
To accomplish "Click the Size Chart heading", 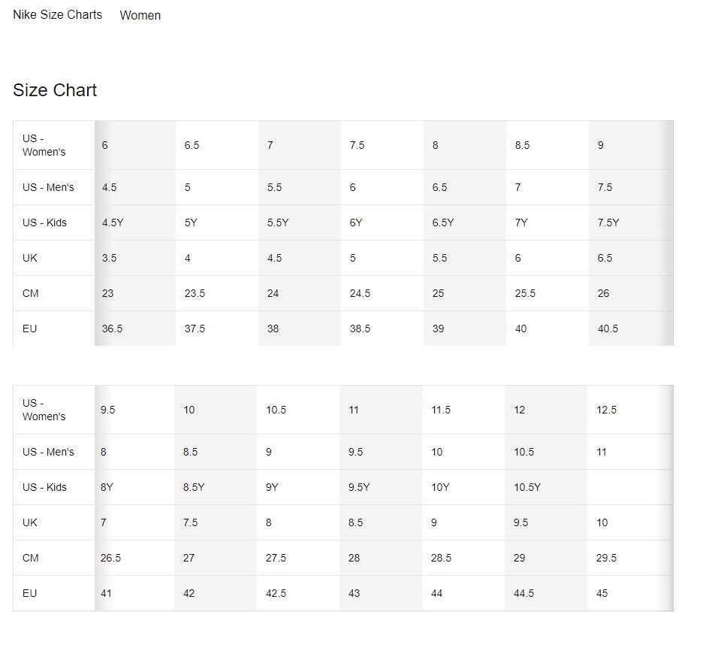I will tap(55, 90).
